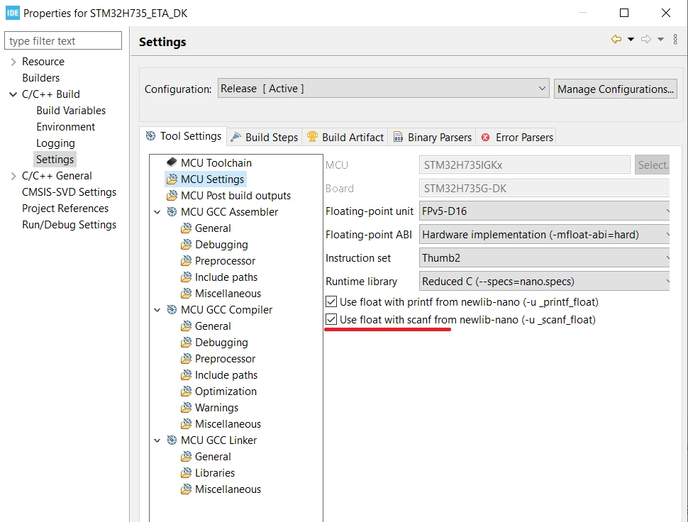The height and width of the screenshot is (522, 688).
Task: Open back history dropdown arrow
Action: (631, 39)
